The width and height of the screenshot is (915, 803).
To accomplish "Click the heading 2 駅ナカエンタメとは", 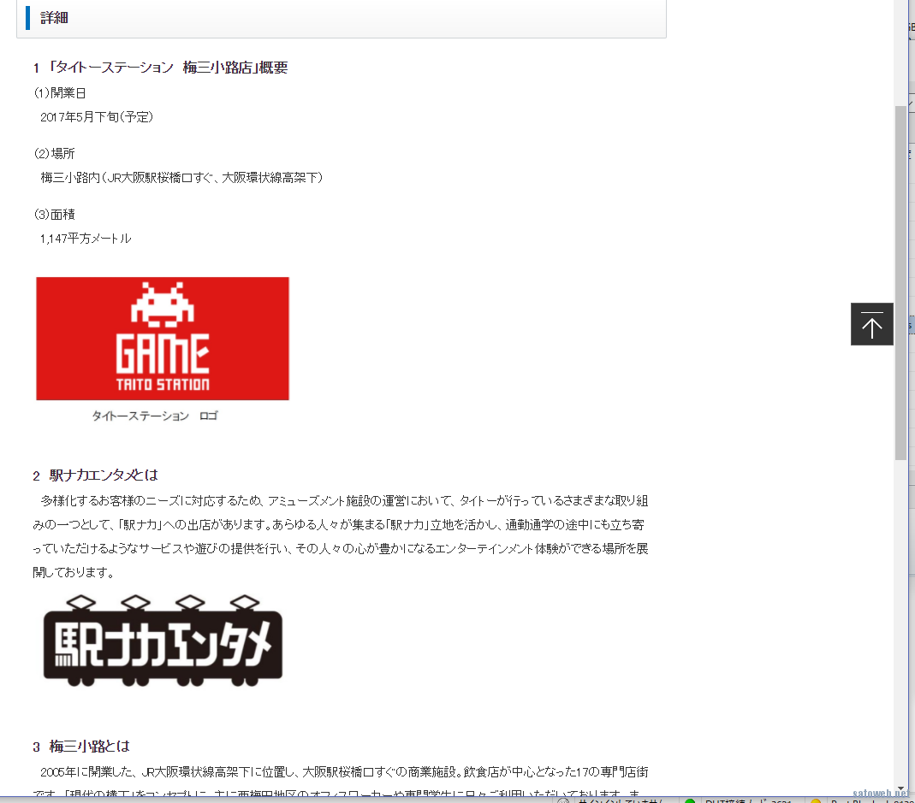I will [95, 475].
